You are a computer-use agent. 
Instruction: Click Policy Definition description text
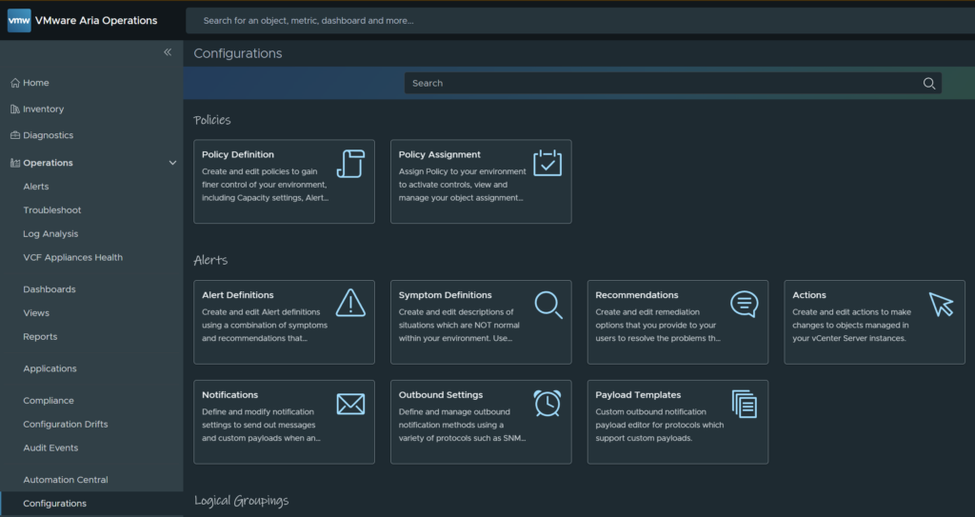click(x=266, y=185)
